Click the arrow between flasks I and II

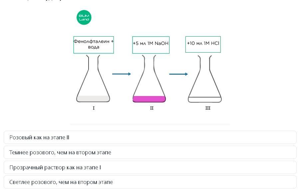122,74
